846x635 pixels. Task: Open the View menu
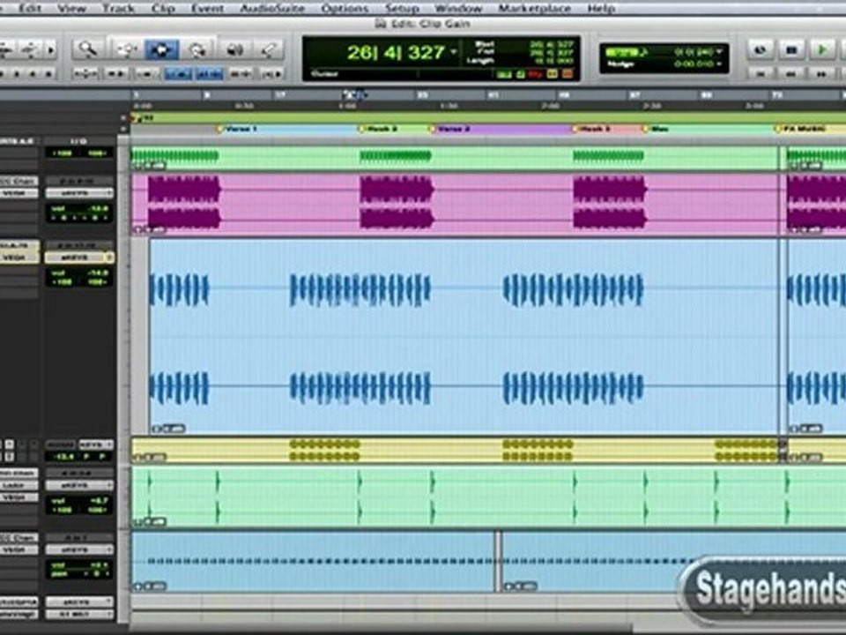tap(71, 8)
